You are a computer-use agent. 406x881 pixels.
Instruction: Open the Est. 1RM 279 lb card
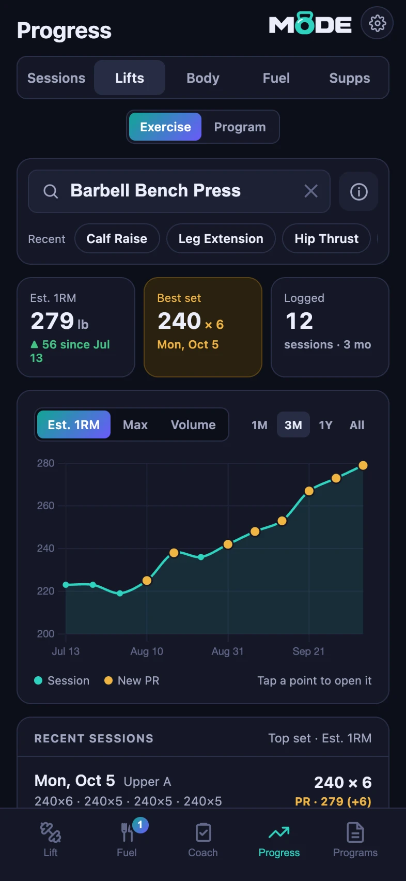[76, 327]
